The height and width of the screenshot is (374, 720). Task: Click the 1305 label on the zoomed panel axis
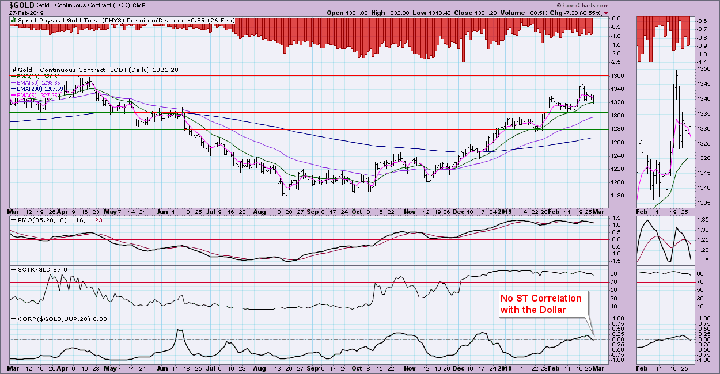point(704,203)
